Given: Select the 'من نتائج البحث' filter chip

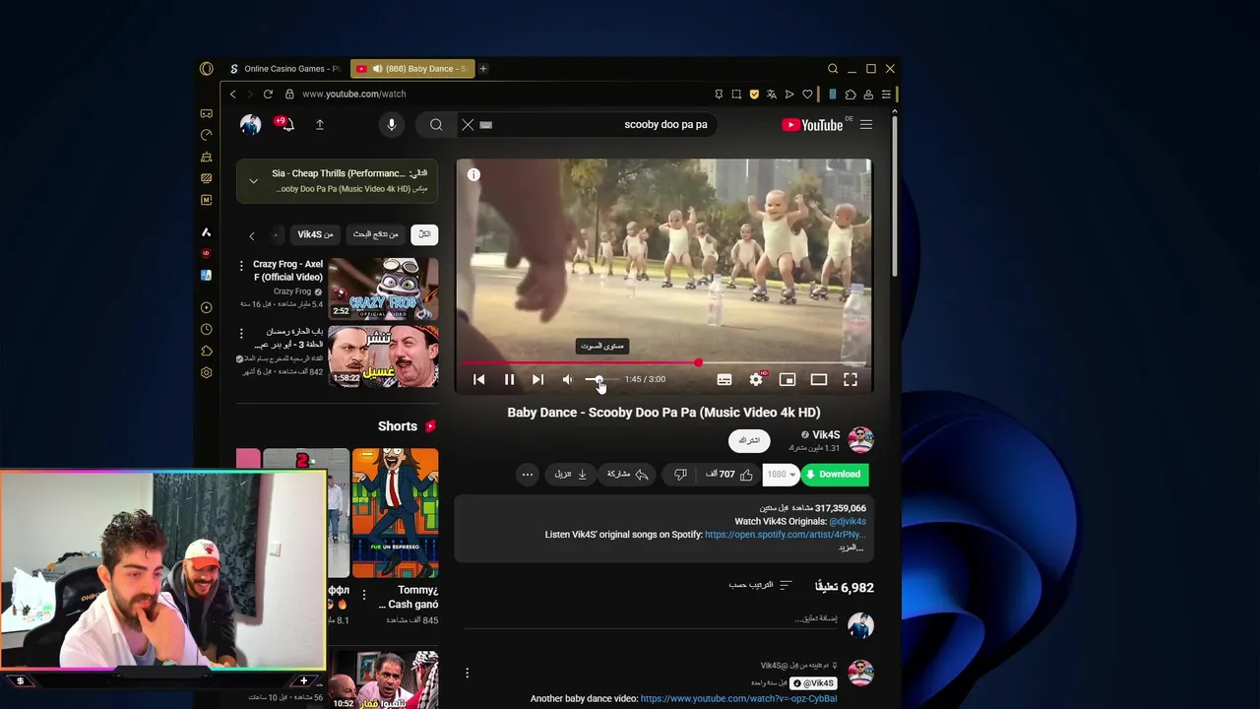Looking at the screenshot, I should pos(376,234).
